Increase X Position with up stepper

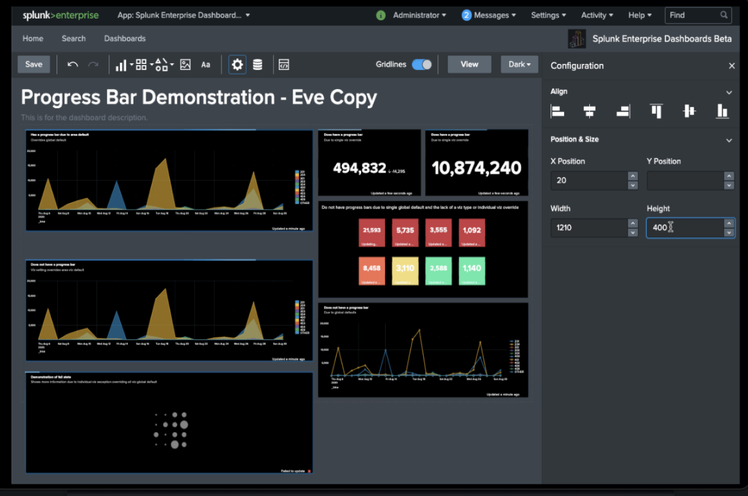tap(633, 176)
